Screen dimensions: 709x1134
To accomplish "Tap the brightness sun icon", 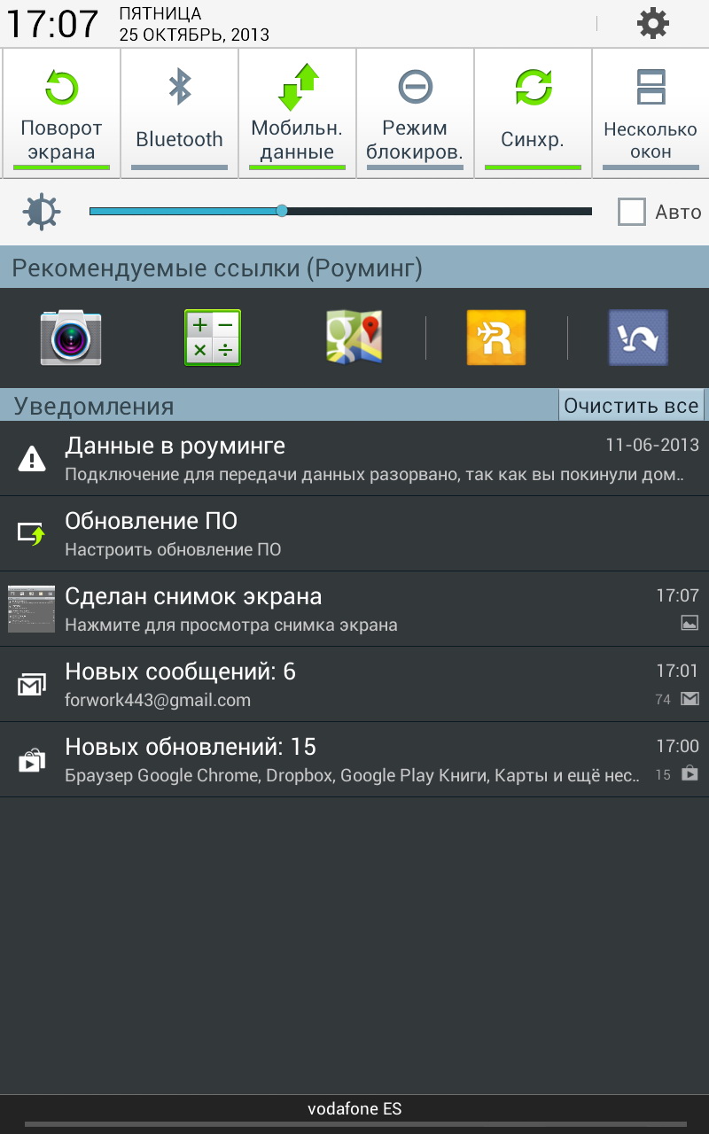I will coord(43,212).
